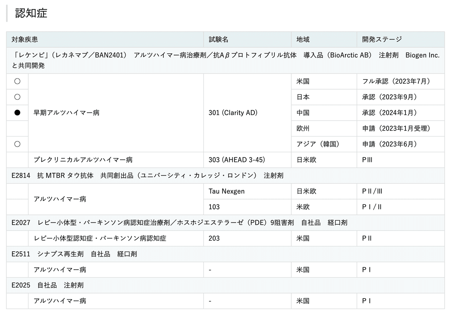
Task: Click the 103 trial number
Action: 214,207
